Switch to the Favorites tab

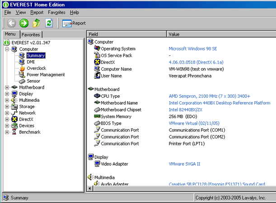31,35
